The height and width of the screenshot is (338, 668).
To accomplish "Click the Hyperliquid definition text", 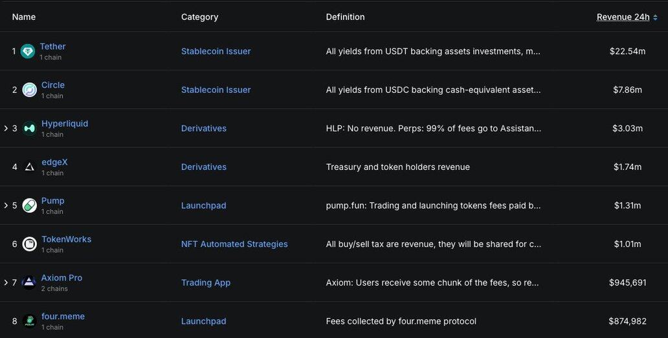I will tap(433, 129).
